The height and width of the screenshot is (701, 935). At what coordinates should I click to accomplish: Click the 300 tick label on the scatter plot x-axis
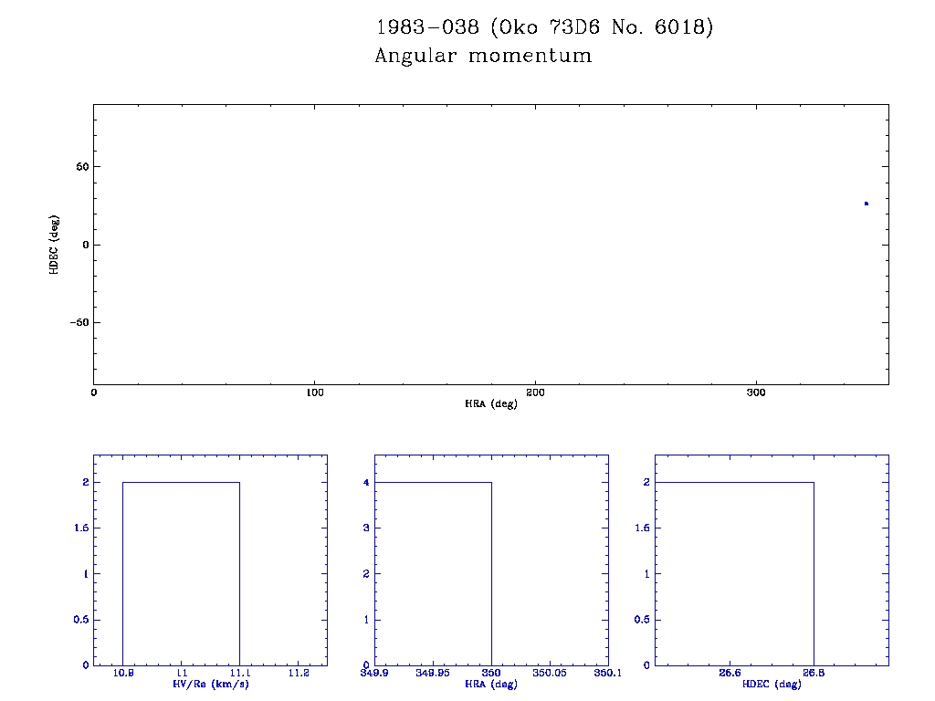tap(756, 392)
